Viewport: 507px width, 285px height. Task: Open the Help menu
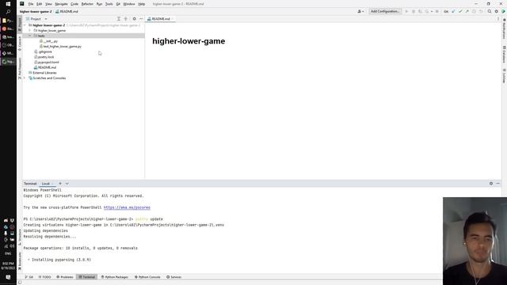[x=142, y=4]
